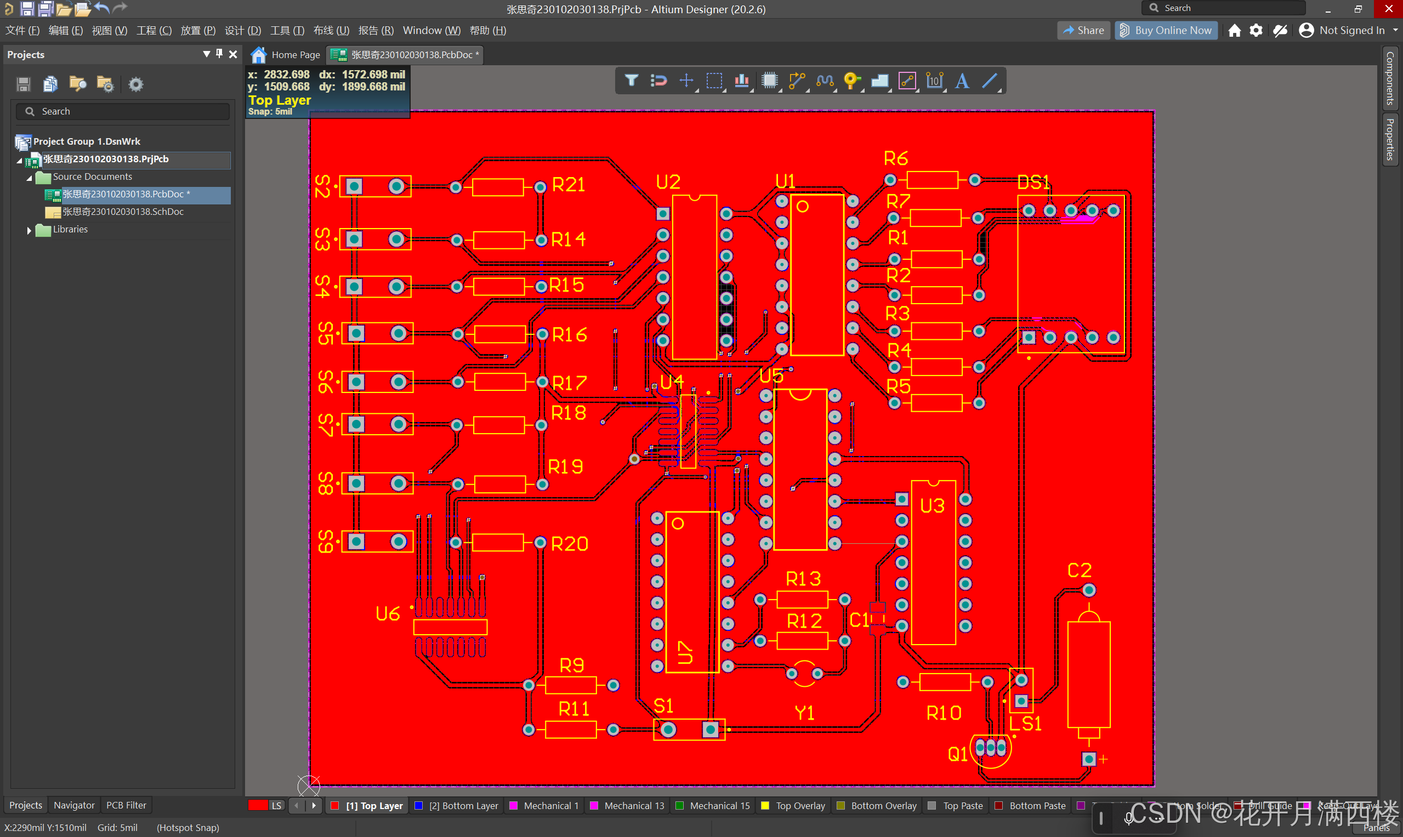
Task: Click the Buy Online Now button
Action: coord(1166,31)
